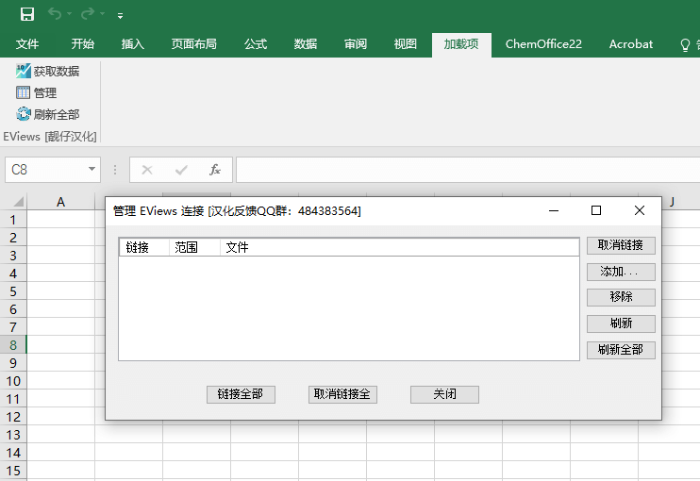Click the Redo arrow icon
The image size is (700, 481).
(x=88, y=14)
